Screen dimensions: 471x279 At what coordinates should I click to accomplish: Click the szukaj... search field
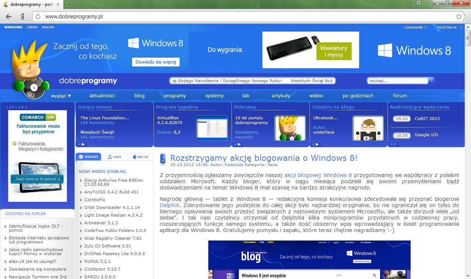(x=398, y=81)
